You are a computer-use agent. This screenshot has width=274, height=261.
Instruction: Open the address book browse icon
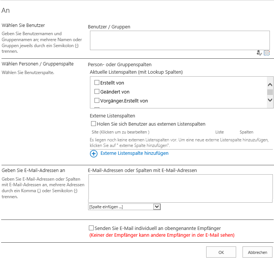click(x=267, y=53)
